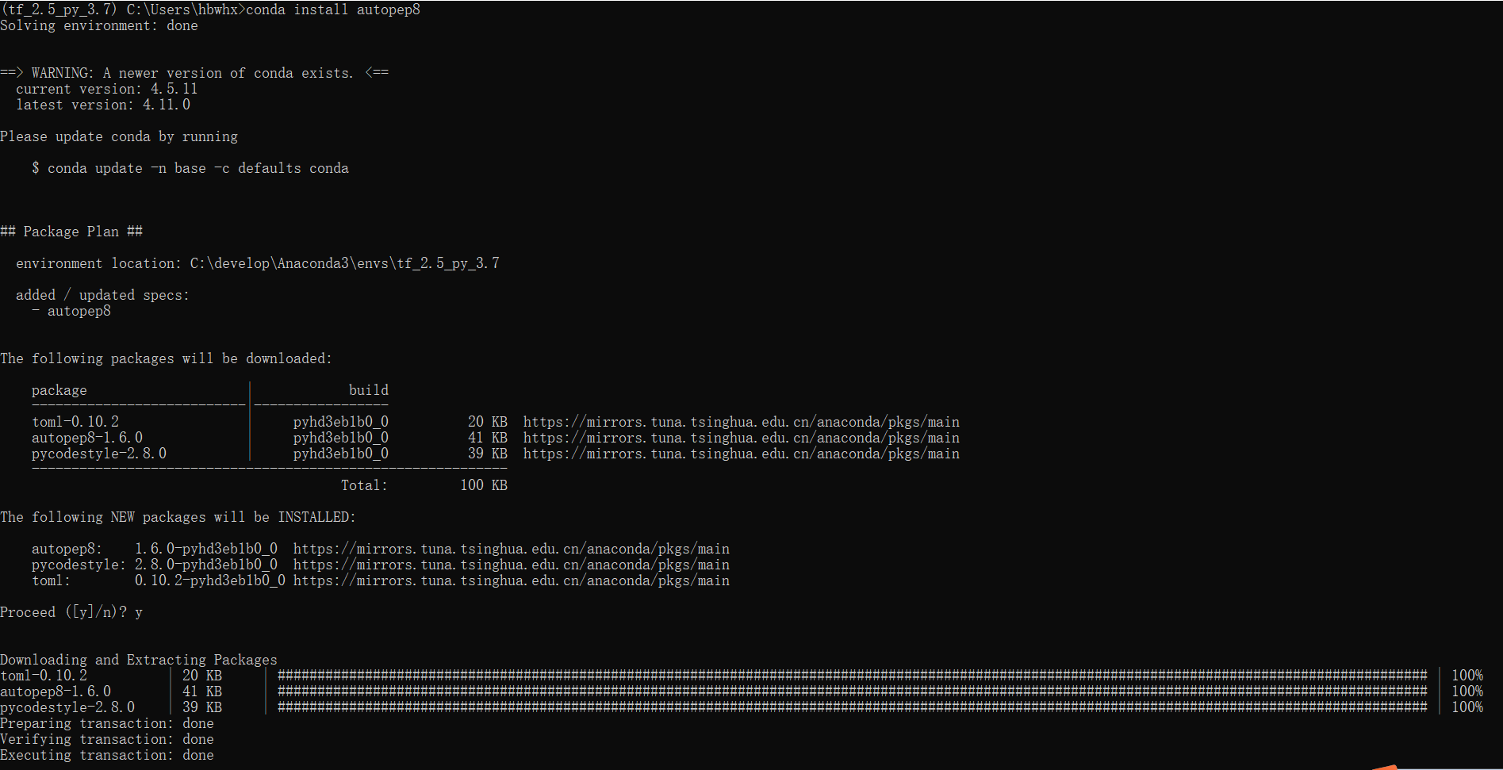Screen dimensions: 1503x770
Task: Click '41 KB' size in package table
Action: click(488, 438)
